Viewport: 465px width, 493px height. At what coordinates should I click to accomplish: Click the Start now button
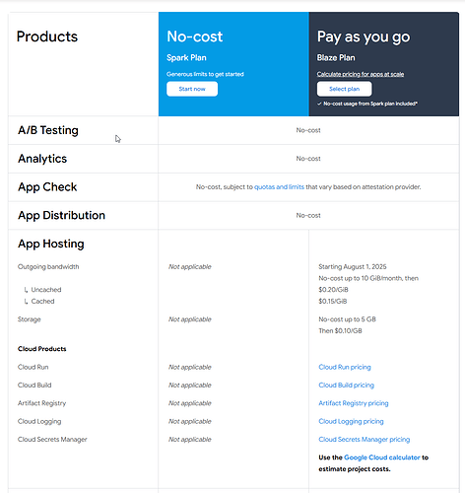[x=192, y=89]
